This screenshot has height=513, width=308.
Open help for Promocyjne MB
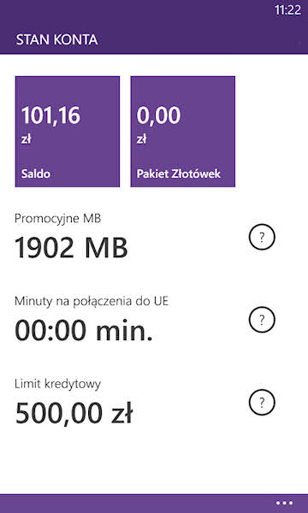tap(262, 237)
